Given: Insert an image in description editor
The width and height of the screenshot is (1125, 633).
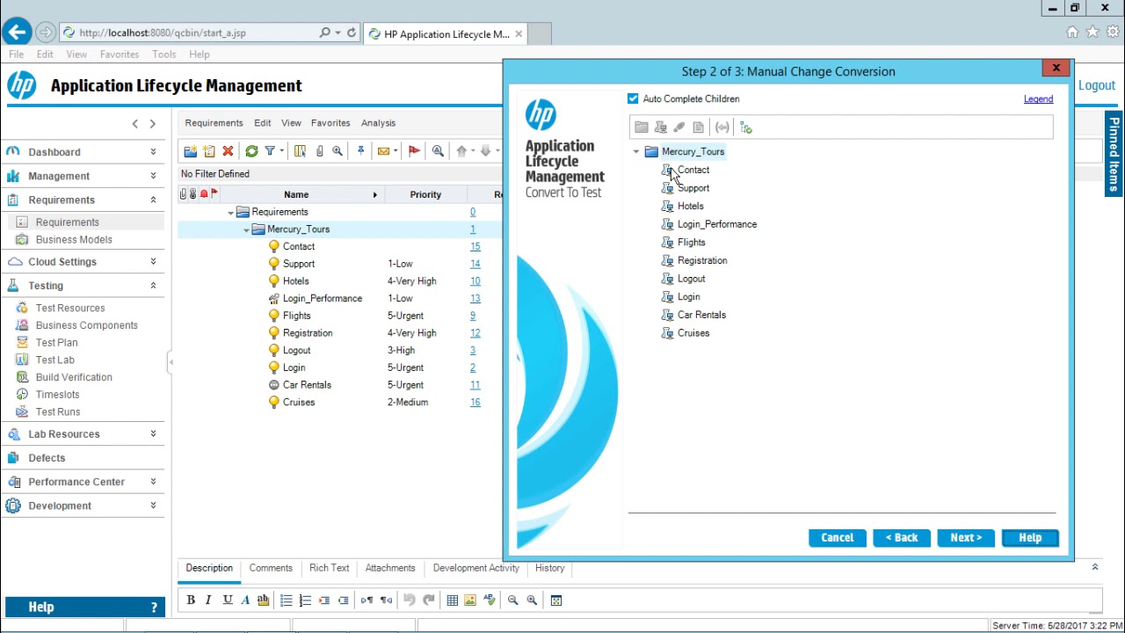Looking at the screenshot, I should 470,600.
